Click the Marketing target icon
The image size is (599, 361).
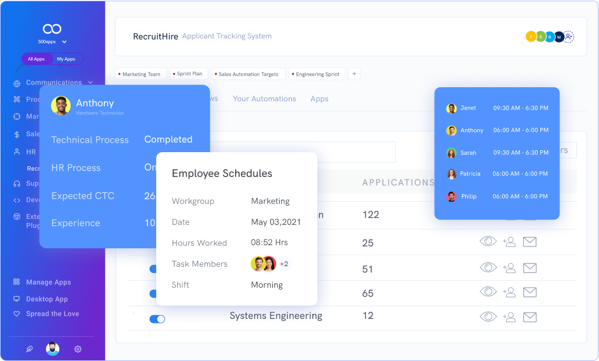17,117
